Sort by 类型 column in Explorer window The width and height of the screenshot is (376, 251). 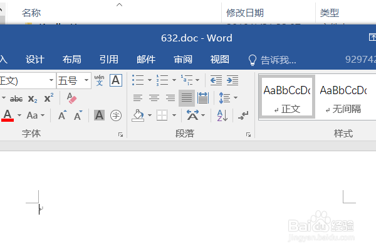(x=330, y=13)
